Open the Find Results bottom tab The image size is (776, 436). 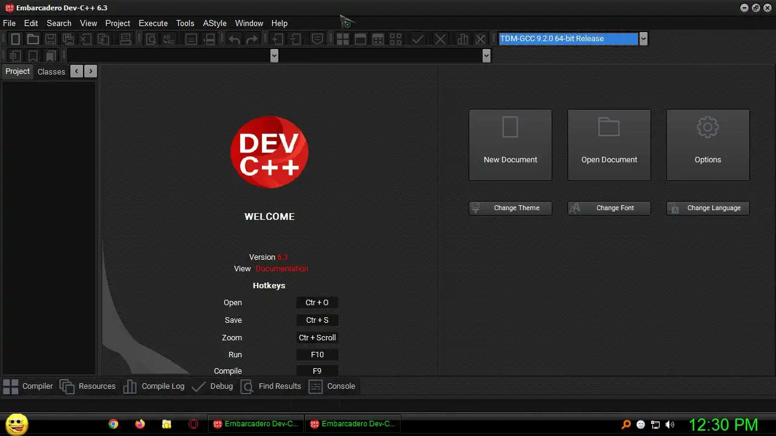tap(271, 386)
